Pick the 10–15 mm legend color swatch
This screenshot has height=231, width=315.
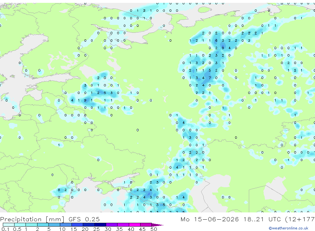66,225
